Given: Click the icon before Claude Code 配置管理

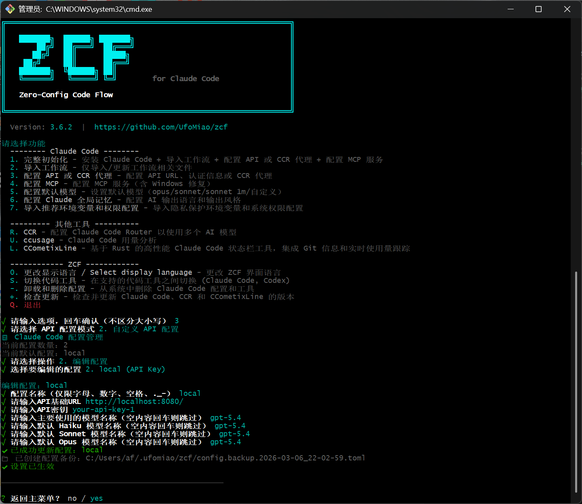Looking at the screenshot, I should coord(5,337).
